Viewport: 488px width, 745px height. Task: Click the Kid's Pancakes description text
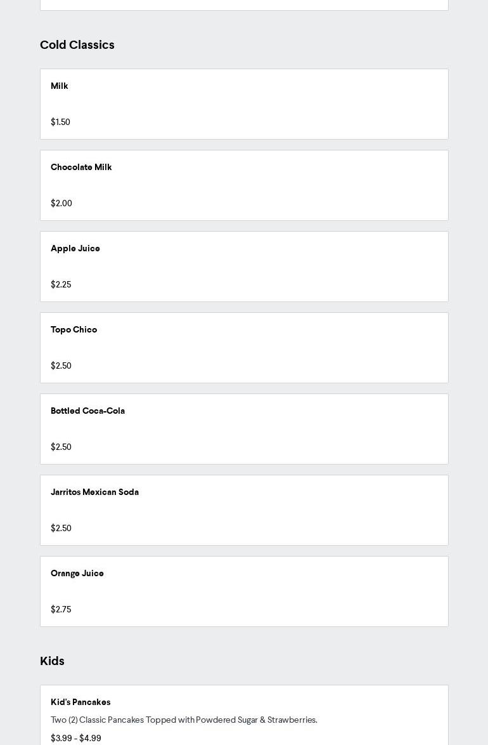click(x=184, y=720)
